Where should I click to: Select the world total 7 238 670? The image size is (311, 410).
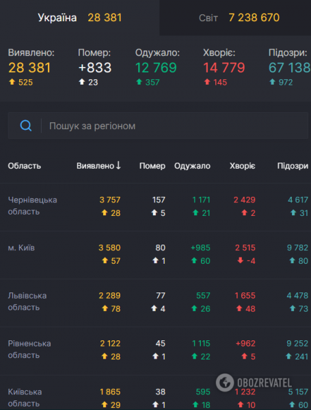(254, 18)
